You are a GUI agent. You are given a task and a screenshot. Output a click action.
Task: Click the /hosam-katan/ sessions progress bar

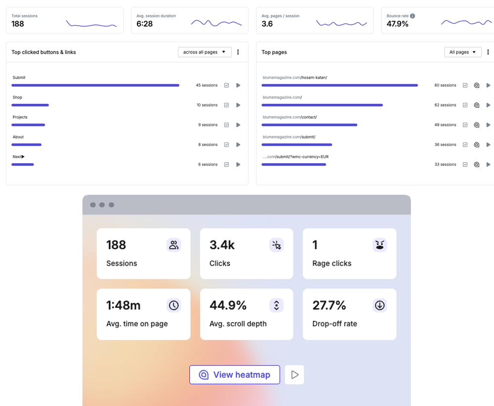[x=340, y=85]
